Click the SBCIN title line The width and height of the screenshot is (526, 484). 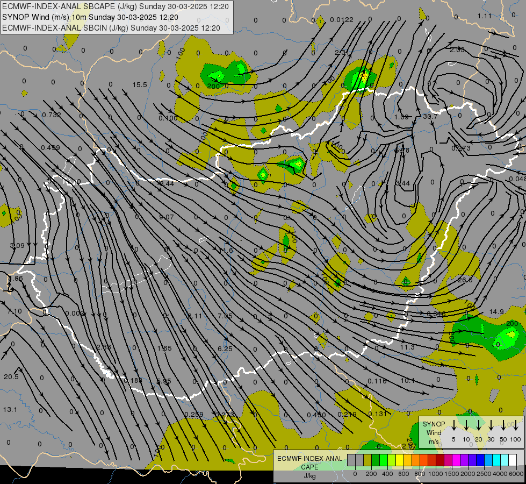111,28
